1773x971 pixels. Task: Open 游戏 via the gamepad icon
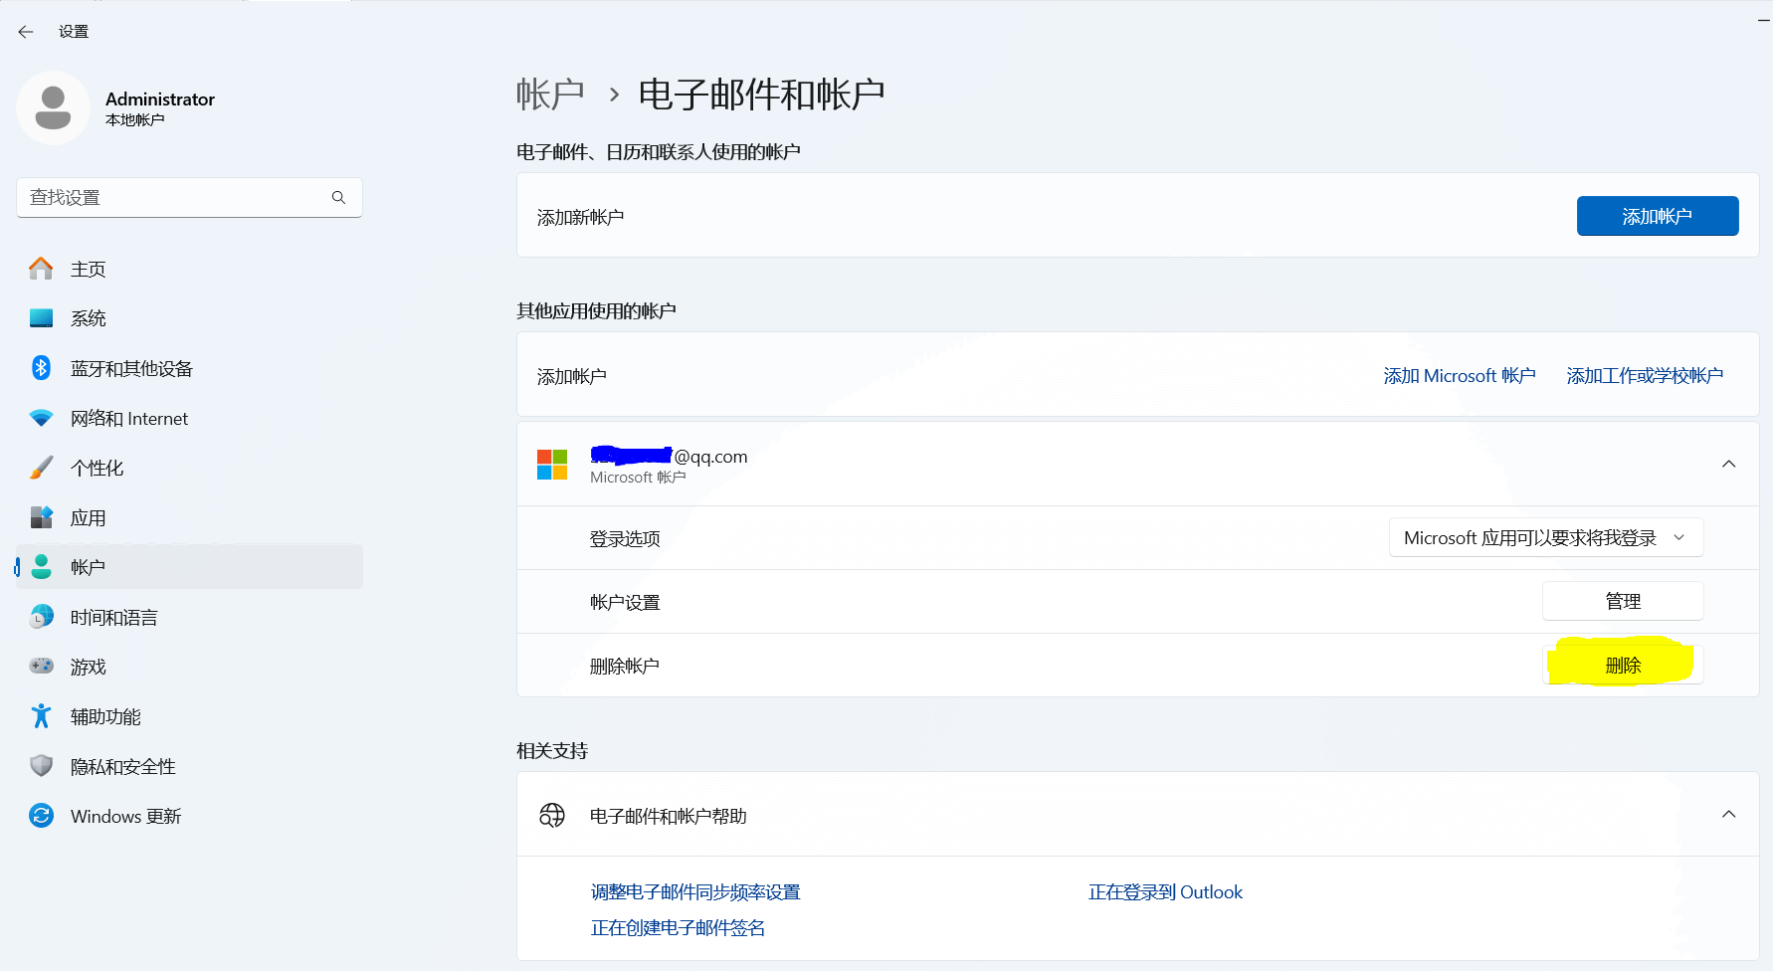(41, 667)
